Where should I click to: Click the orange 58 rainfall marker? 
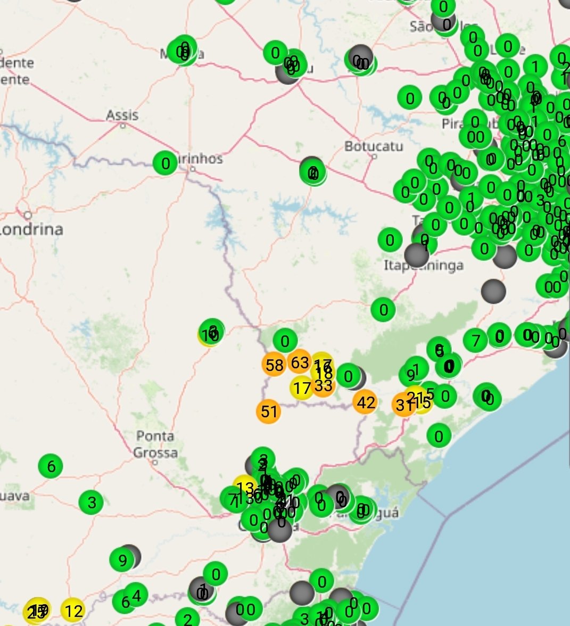coord(274,365)
